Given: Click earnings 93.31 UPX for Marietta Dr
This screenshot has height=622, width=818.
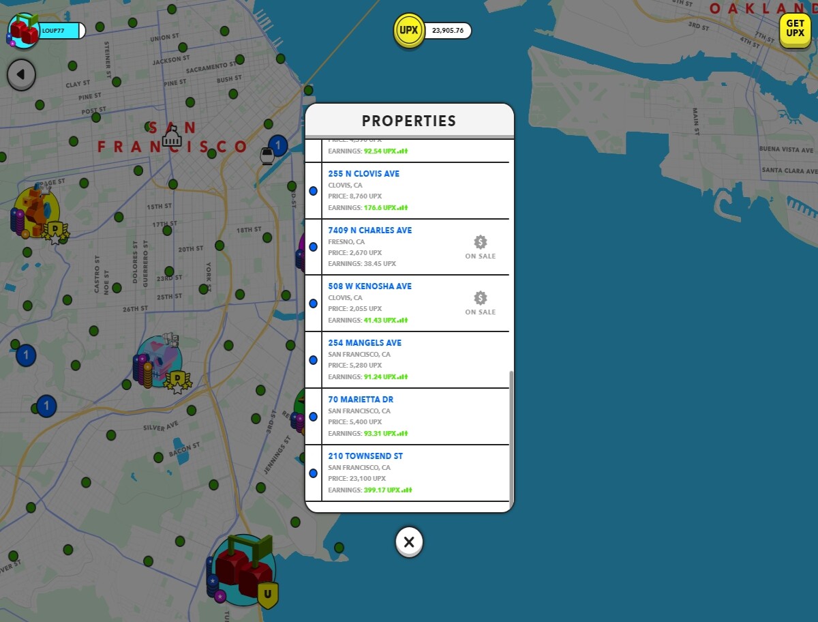Looking at the screenshot, I should point(386,433).
